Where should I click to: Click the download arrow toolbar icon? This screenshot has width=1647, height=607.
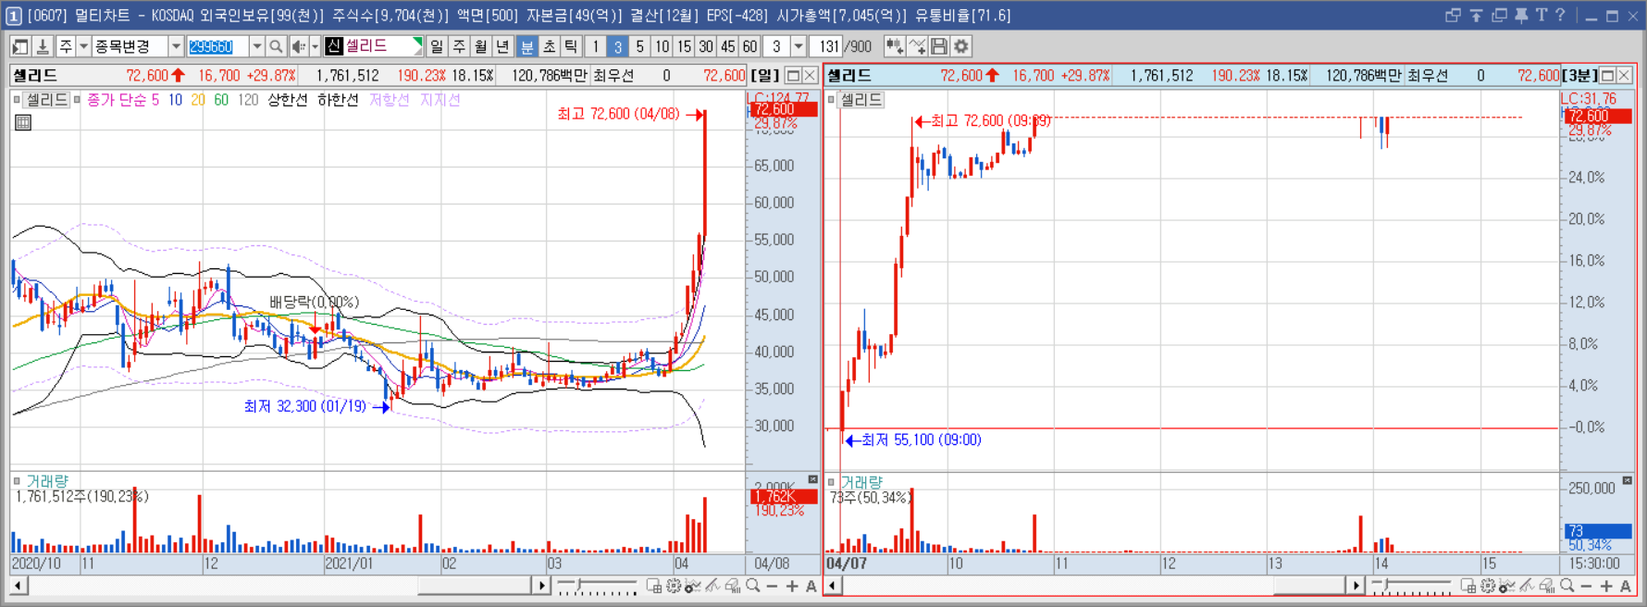(x=43, y=46)
